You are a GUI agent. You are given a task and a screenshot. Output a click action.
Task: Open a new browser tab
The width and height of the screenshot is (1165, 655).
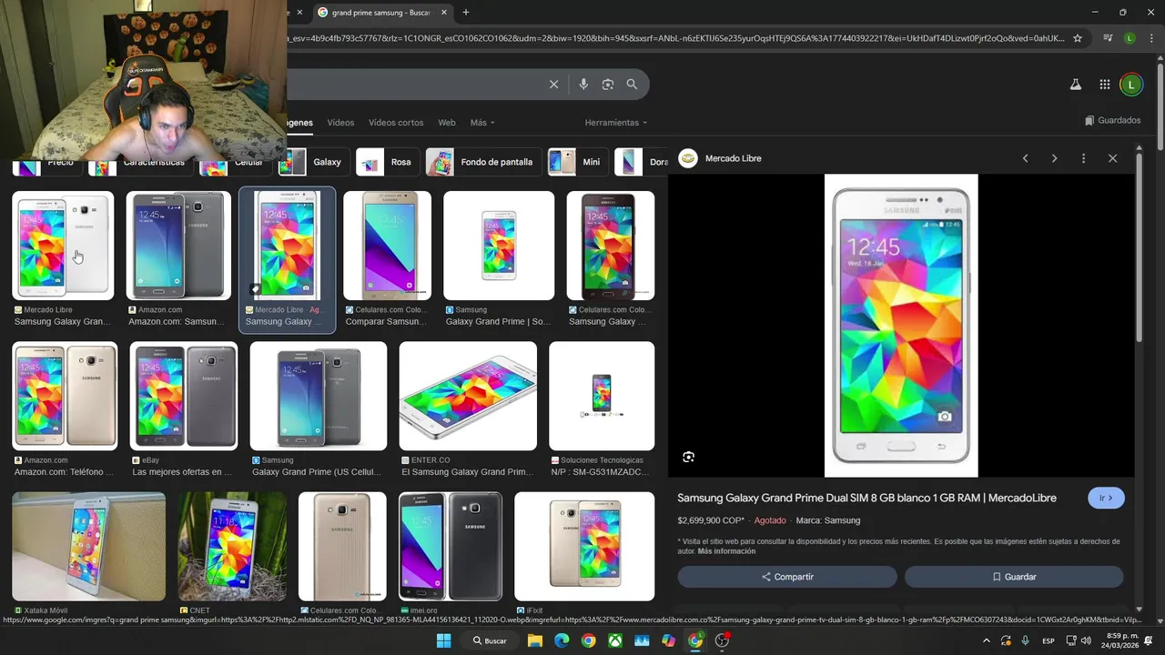pyautogui.click(x=466, y=13)
